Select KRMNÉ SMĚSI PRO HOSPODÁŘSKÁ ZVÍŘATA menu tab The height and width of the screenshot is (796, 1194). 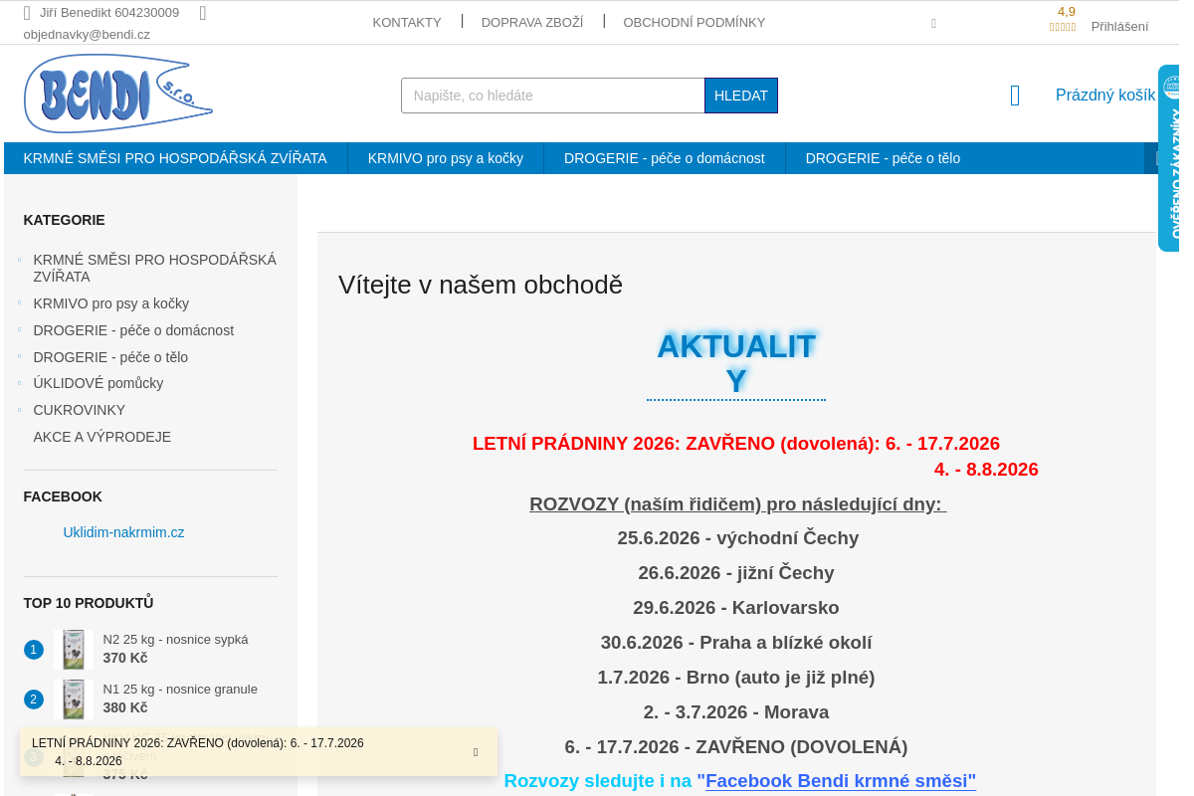175,158
